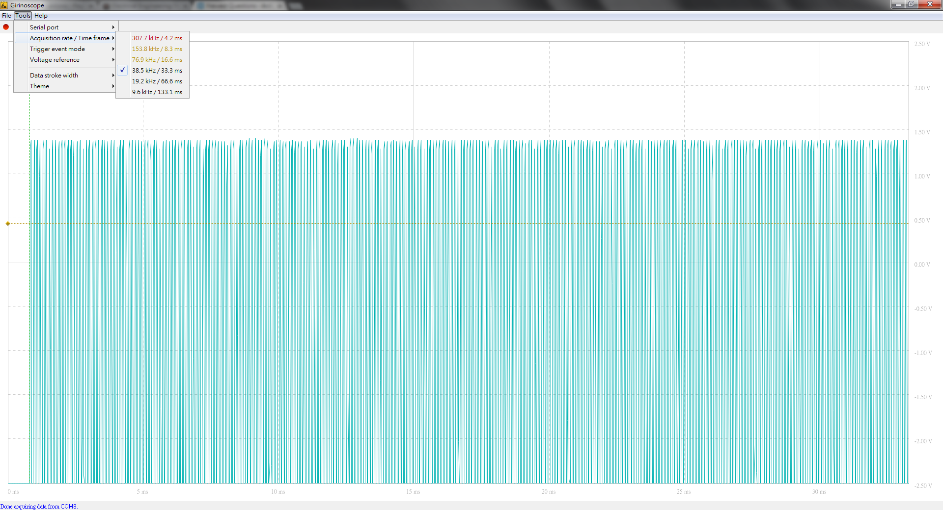Screen dimensions: 943x510
Task: Minimize the Girinoscope window
Action: pyautogui.click(x=898, y=4)
